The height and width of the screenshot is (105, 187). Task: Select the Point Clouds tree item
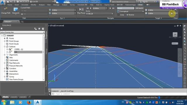[14, 44]
